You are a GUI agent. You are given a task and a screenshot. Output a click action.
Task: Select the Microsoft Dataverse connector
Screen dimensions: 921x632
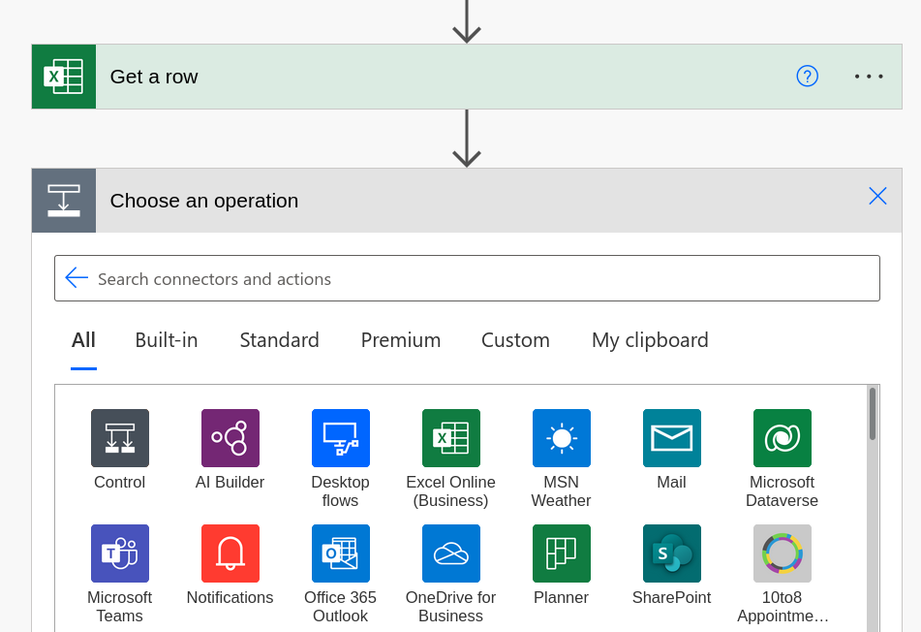(783, 438)
